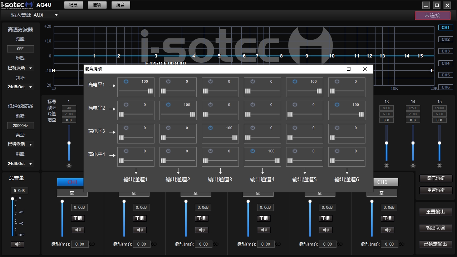
Task: Toggle power for 高电平3 to 输出通道3
Action: tap(210, 128)
